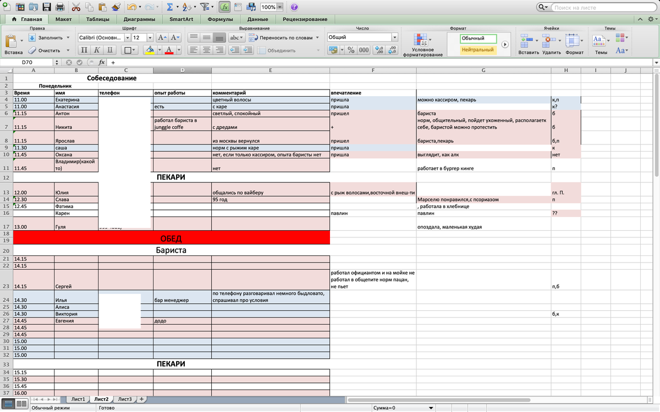Click the Темы themes button
Screen dimensions: 660x412
click(x=601, y=44)
